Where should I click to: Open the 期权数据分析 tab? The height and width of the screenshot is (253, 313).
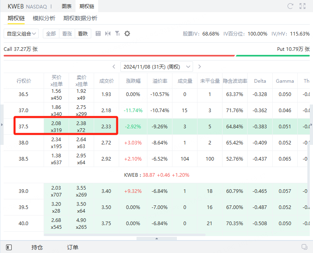pos(80,18)
